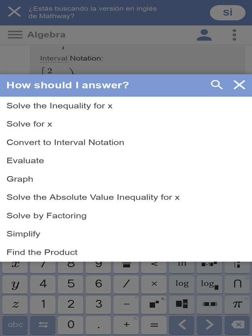Image resolution: width=252 pixels, height=336 pixels.
Task: Open the user account profile icon
Action: [204, 35]
